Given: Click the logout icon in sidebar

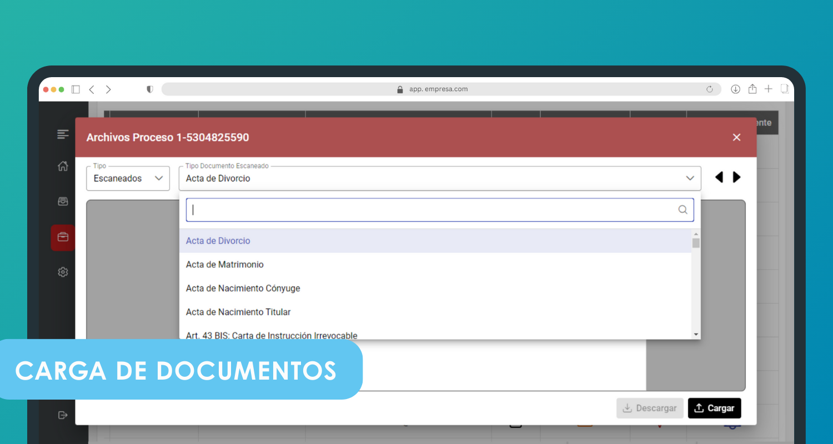Looking at the screenshot, I should pyautogui.click(x=63, y=415).
